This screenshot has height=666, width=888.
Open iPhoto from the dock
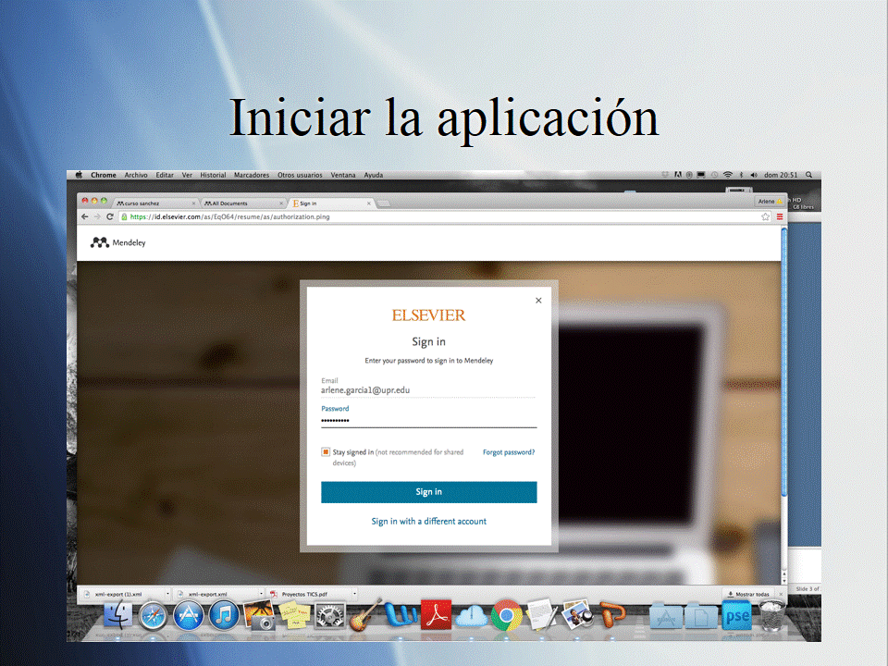(x=259, y=616)
